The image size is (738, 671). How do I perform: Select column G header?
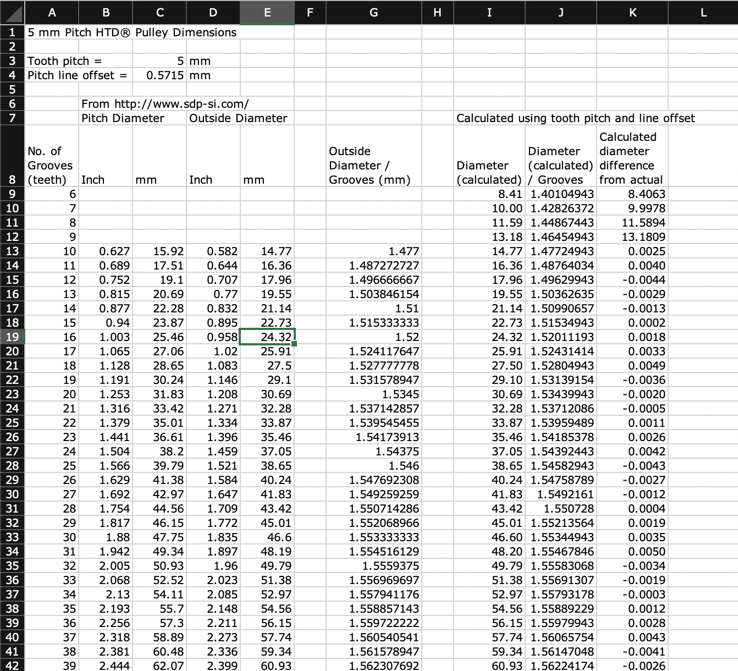pyautogui.click(x=373, y=12)
